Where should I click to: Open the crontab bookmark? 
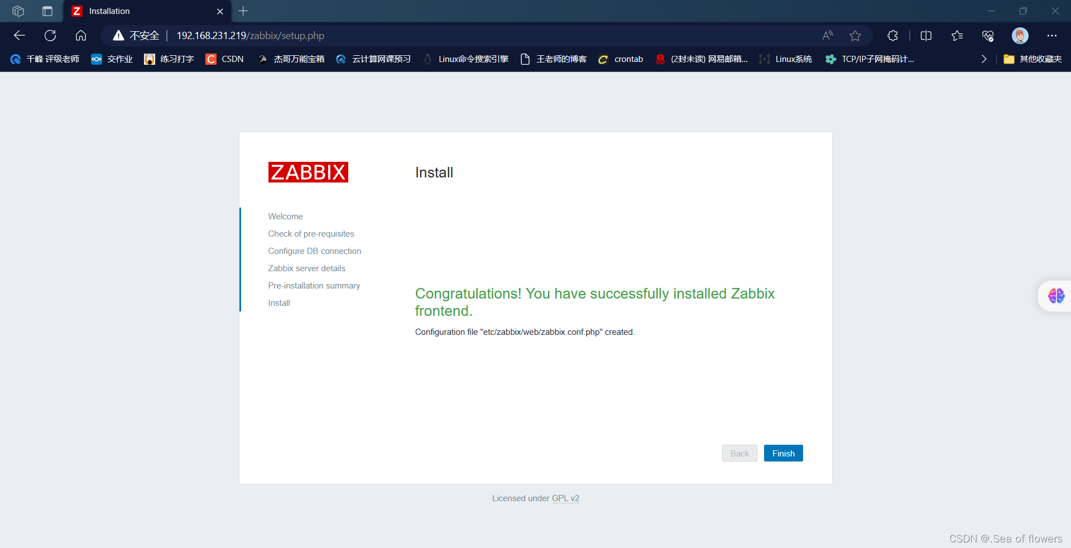click(x=621, y=59)
